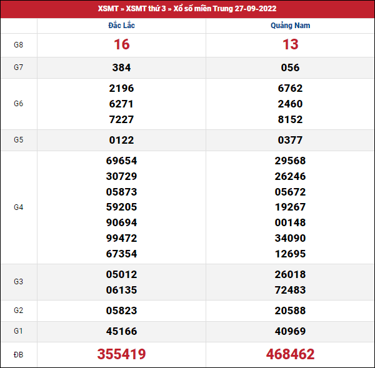This screenshot has height=368, width=375.
Task: Select the red G8 number 16
Action: coord(121,44)
